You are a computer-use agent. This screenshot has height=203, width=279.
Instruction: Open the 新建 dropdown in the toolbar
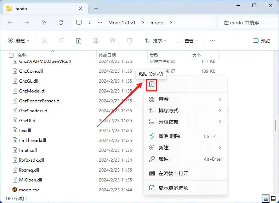point(18,41)
